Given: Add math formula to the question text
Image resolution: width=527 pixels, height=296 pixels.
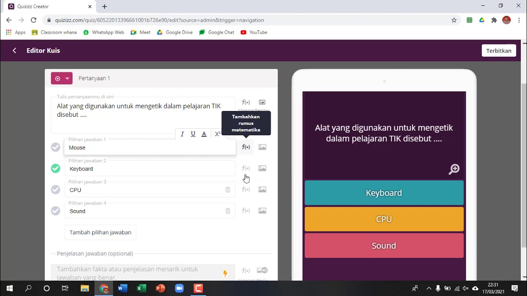Looking at the screenshot, I should [x=246, y=102].
